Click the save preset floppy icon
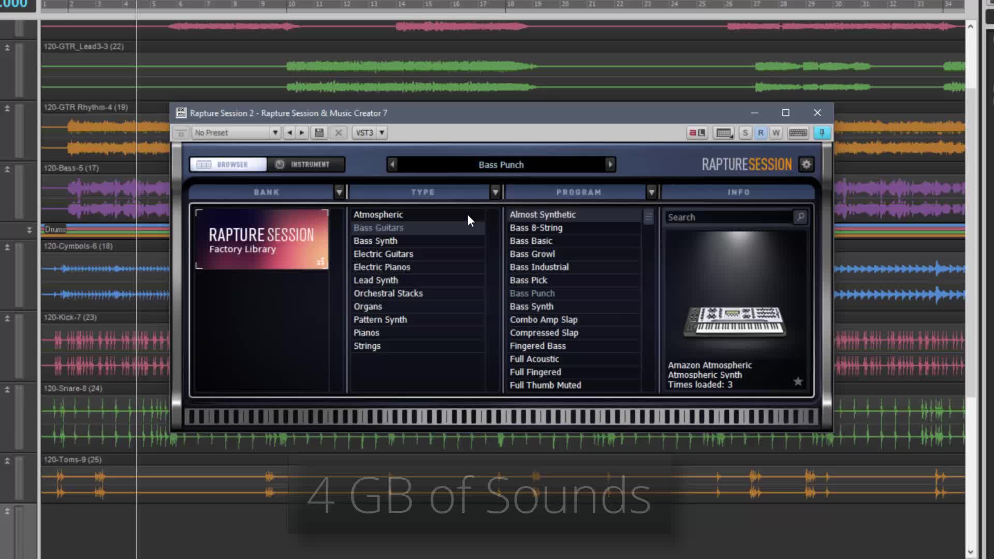 click(319, 133)
